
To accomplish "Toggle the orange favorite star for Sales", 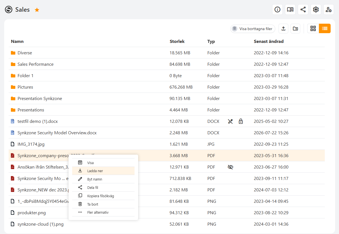I will 37,10.
